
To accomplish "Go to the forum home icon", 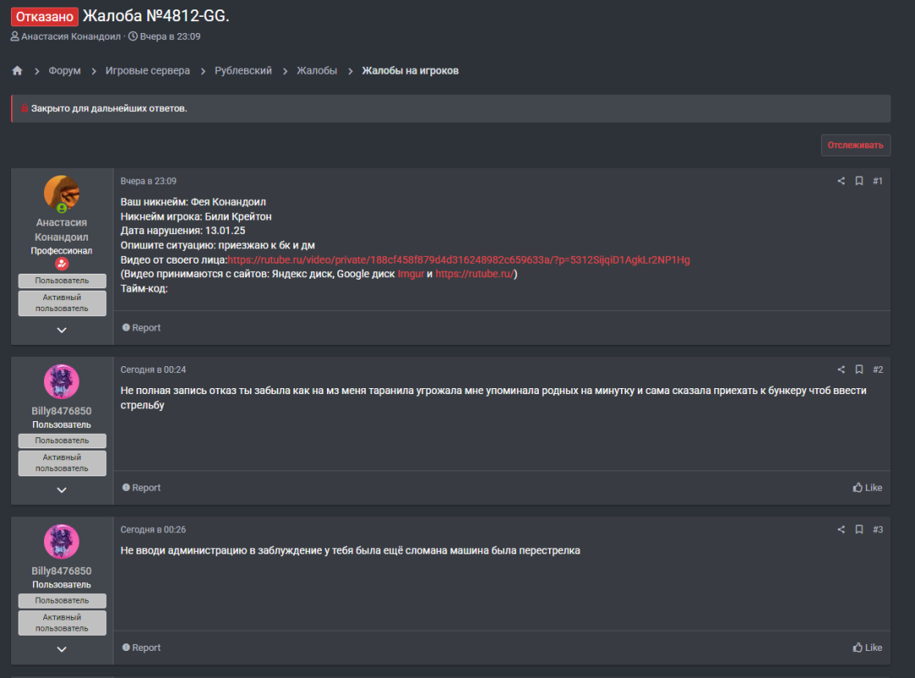I will coord(17,70).
